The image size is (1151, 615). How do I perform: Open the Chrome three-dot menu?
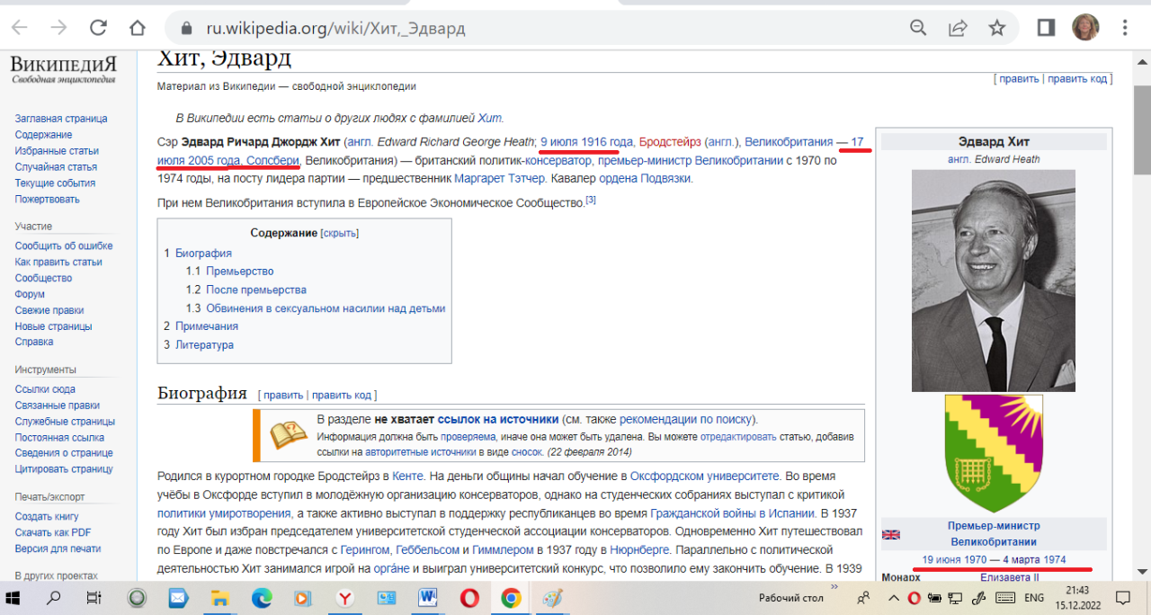1125,28
